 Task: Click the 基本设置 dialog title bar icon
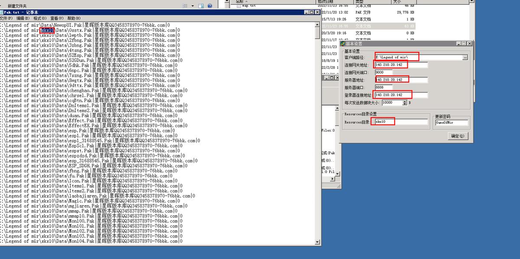pos(342,44)
